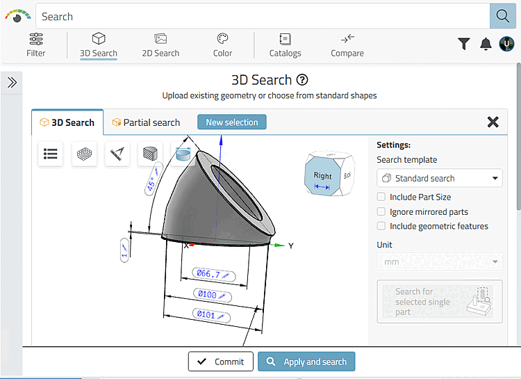
Task: Open the 3D Search help question mark
Action: point(302,80)
